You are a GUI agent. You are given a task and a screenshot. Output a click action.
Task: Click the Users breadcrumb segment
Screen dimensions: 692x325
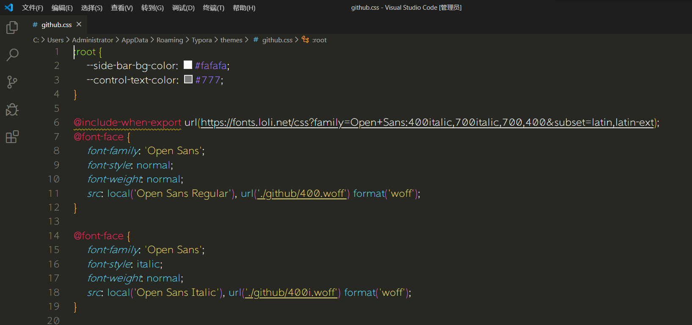click(x=55, y=40)
